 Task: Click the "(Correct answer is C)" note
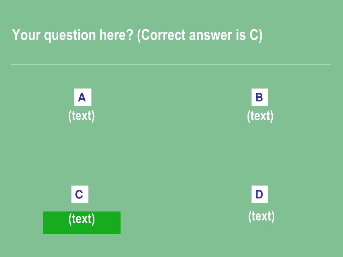pos(200,35)
